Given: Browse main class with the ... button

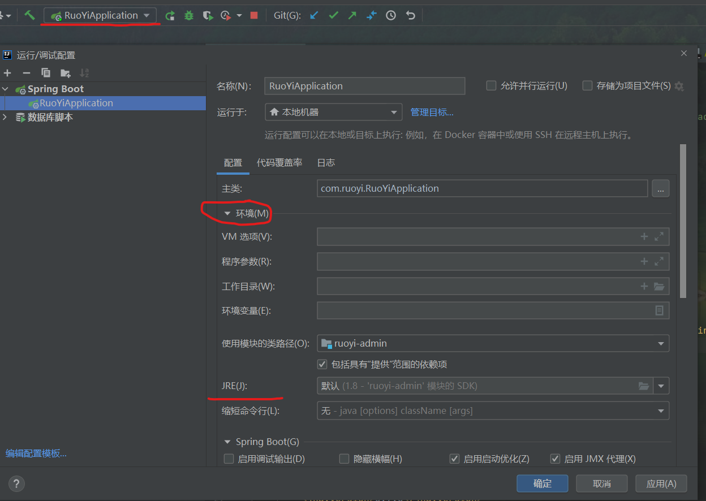Looking at the screenshot, I should pos(660,188).
